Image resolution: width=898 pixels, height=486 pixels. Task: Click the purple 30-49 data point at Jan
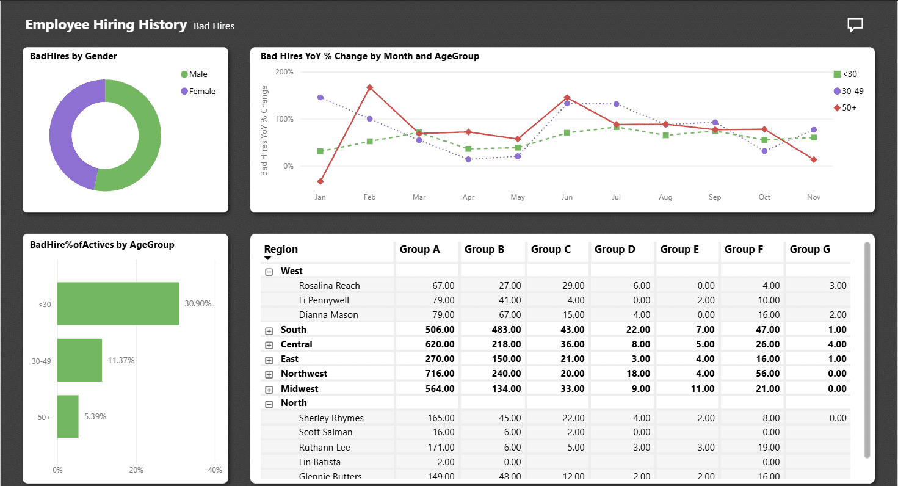(x=320, y=97)
